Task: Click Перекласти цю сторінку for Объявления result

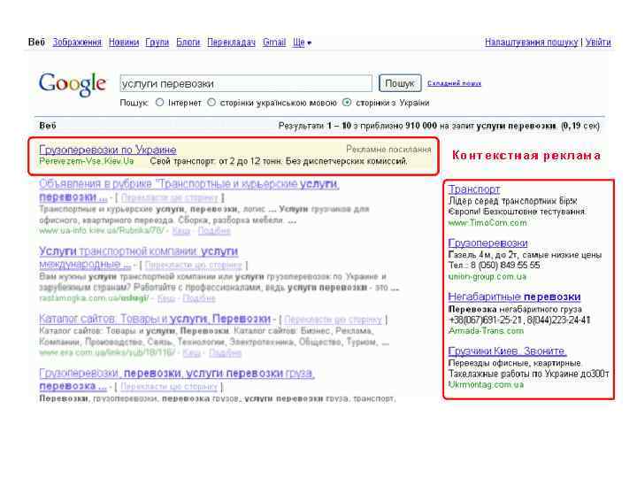Action: pyautogui.click(x=169, y=198)
